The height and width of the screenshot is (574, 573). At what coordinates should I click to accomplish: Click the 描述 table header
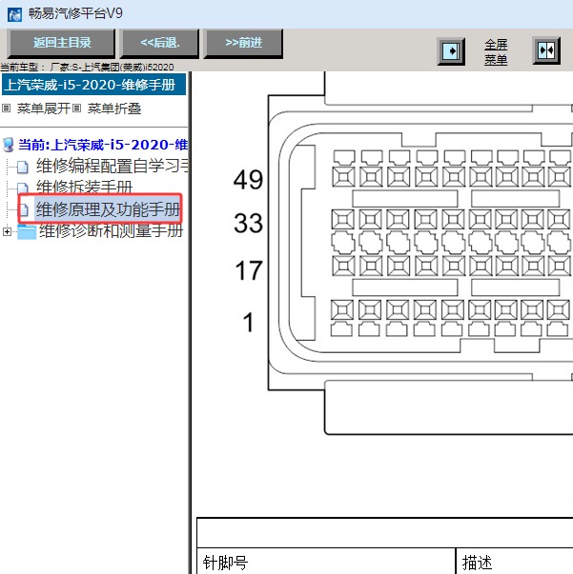(x=477, y=563)
